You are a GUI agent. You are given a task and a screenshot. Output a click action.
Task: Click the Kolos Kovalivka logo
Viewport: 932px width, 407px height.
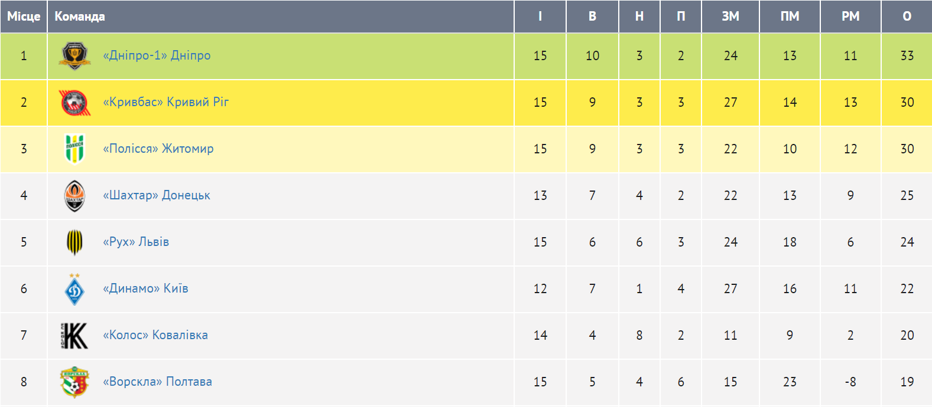pyautogui.click(x=74, y=336)
